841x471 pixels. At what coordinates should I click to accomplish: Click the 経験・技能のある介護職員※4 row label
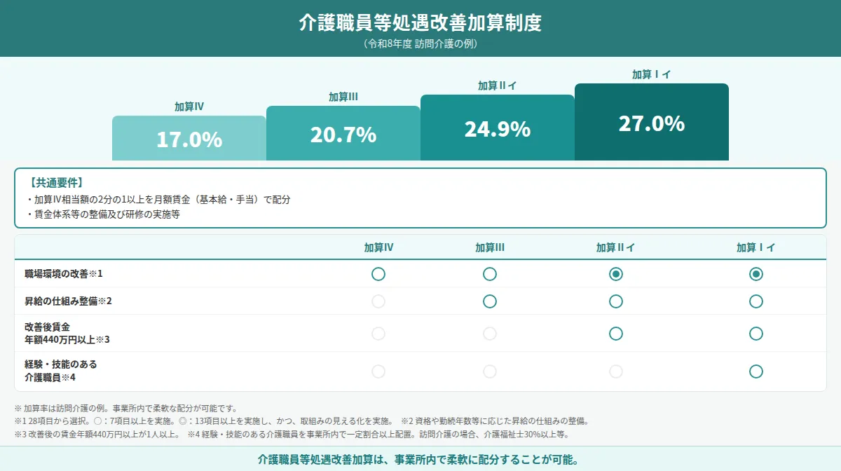click(60, 371)
